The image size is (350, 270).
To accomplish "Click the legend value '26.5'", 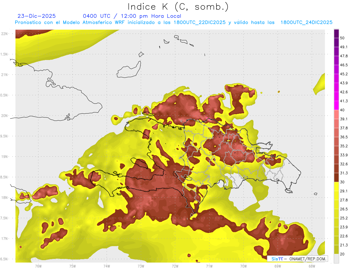I will click(344, 209).
